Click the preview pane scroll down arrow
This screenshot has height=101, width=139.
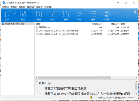coord(136,93)
